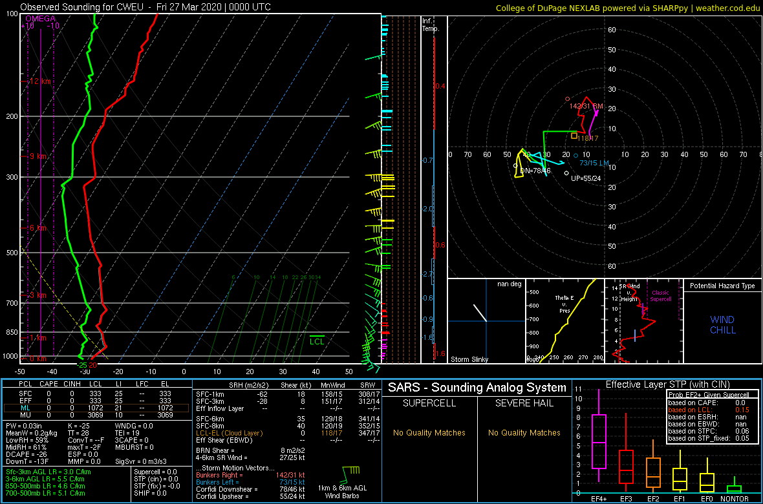Click the Corfidi downshear circle beside DN=78/46
The image size is (763, 504).
click(x=515, y=166)
